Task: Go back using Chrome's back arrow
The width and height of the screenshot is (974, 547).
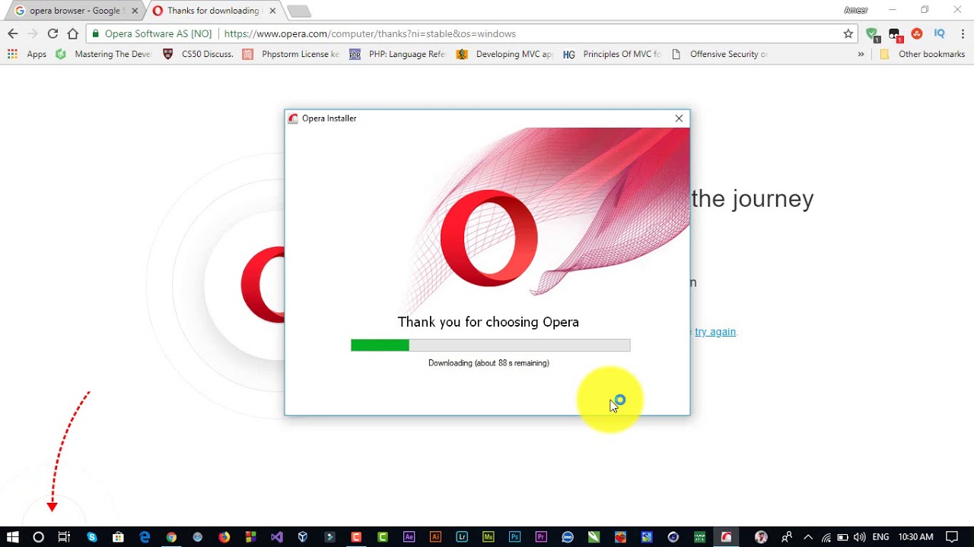Action: pyautogui.click(x=12, y=33)
